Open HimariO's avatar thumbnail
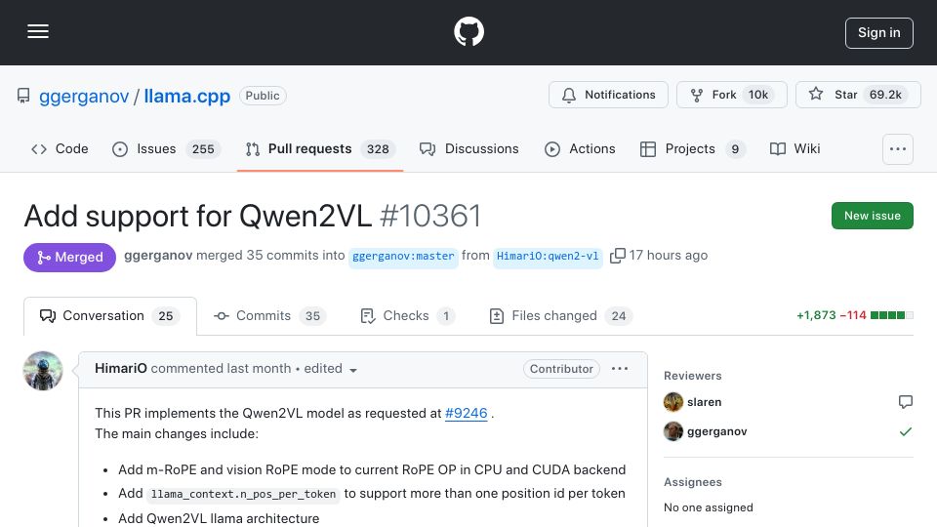The height and width of the screenshot is (527, 937). click(x=43, y=371)
